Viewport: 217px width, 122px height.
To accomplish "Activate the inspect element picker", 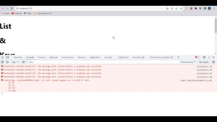I will (2, 57).
